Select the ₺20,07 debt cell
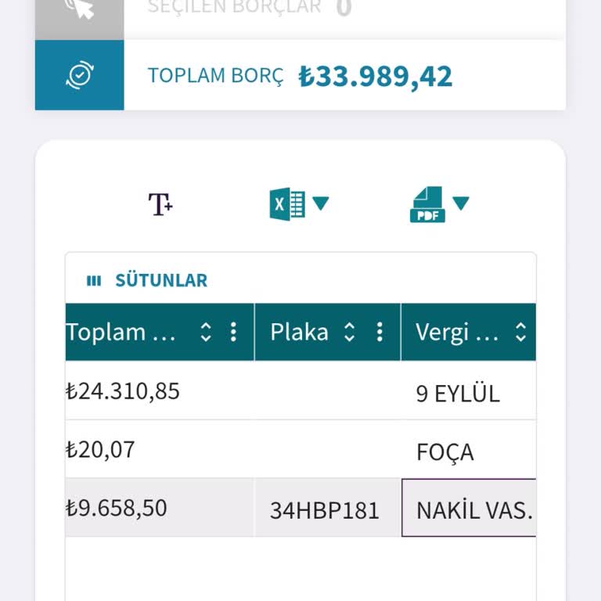601x601 pixels. (x=101, y=449)
